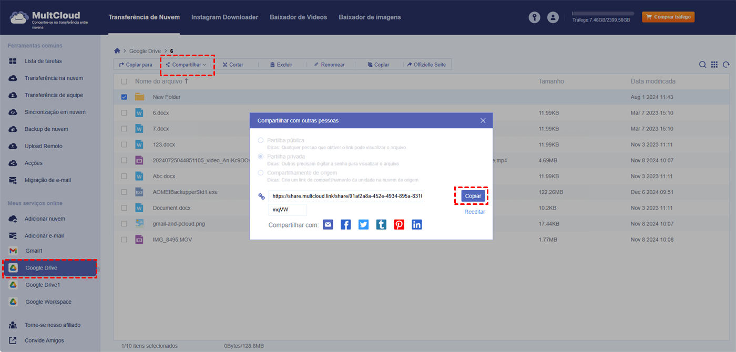Click Offizielle Seite in toolbar
Viewport: 736px width, 352px height.
click(426, 65)
